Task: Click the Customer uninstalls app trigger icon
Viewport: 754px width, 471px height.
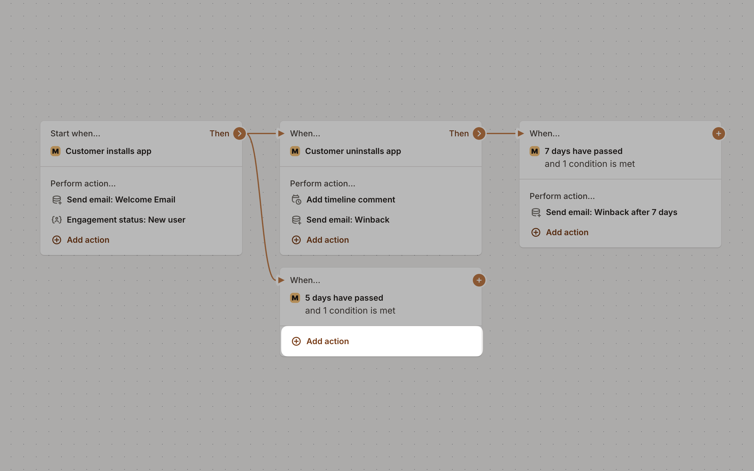Action: 295,151
